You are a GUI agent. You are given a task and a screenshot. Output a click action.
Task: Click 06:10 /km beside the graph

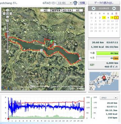point(111,110)
